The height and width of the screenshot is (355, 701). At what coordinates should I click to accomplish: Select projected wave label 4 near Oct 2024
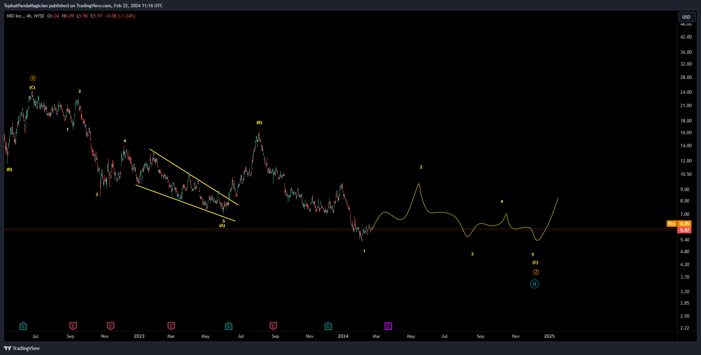coord(502,201)
